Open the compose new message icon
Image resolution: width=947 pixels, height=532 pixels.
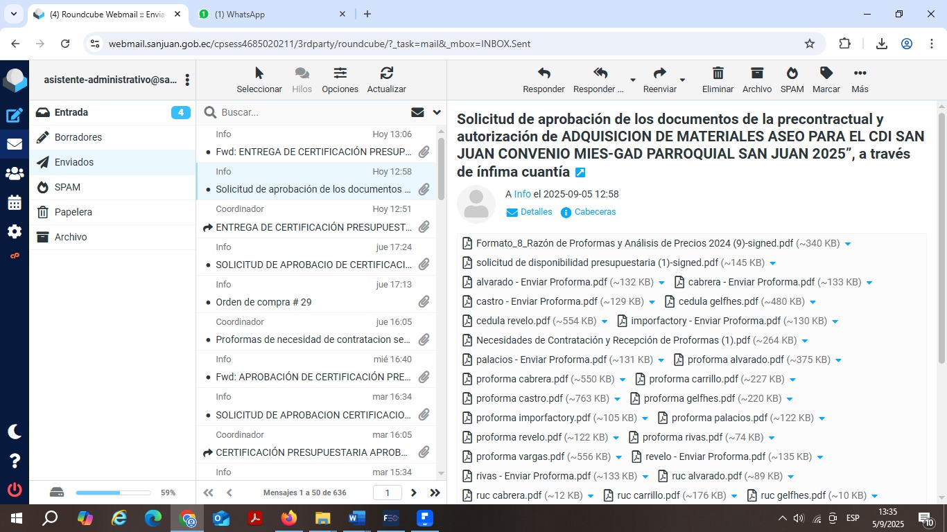click(x=14, y=116)
